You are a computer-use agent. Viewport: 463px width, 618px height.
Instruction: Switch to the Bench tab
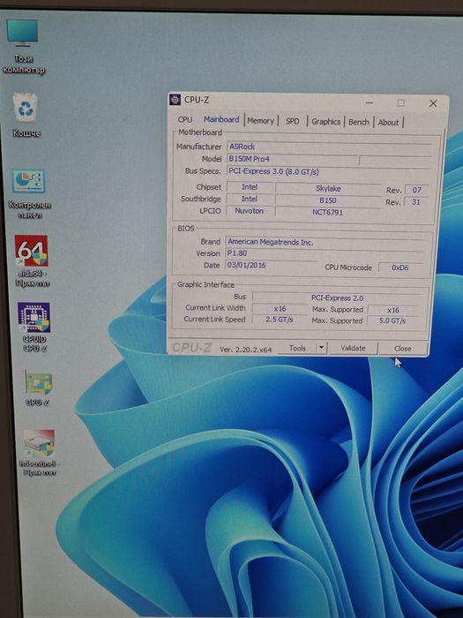click(359, 122)
